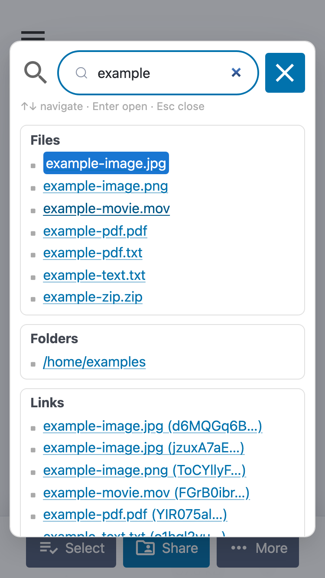Open the highlighted example-image.jpg file result
The width and height of the screenshot is (325, 578).
106,163
